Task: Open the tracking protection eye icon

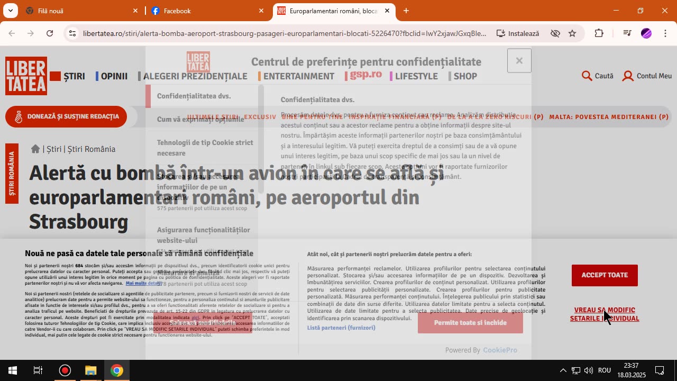Action: [555, 33]
